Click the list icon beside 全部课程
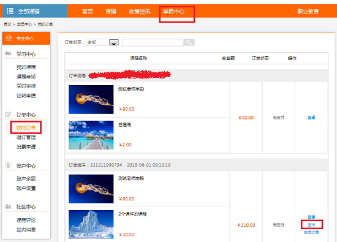 click(x=10, y=11)
